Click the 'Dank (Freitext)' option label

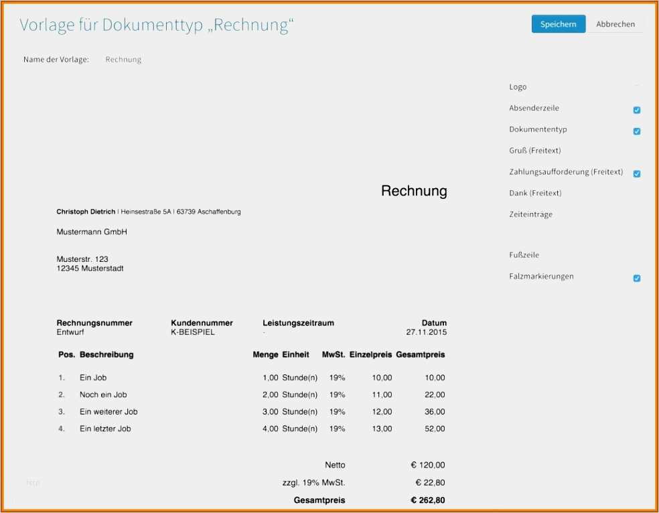[x=536, y=193]
